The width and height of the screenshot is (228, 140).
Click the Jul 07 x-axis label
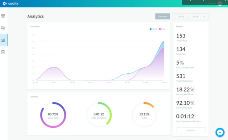(x=127, y=82)
